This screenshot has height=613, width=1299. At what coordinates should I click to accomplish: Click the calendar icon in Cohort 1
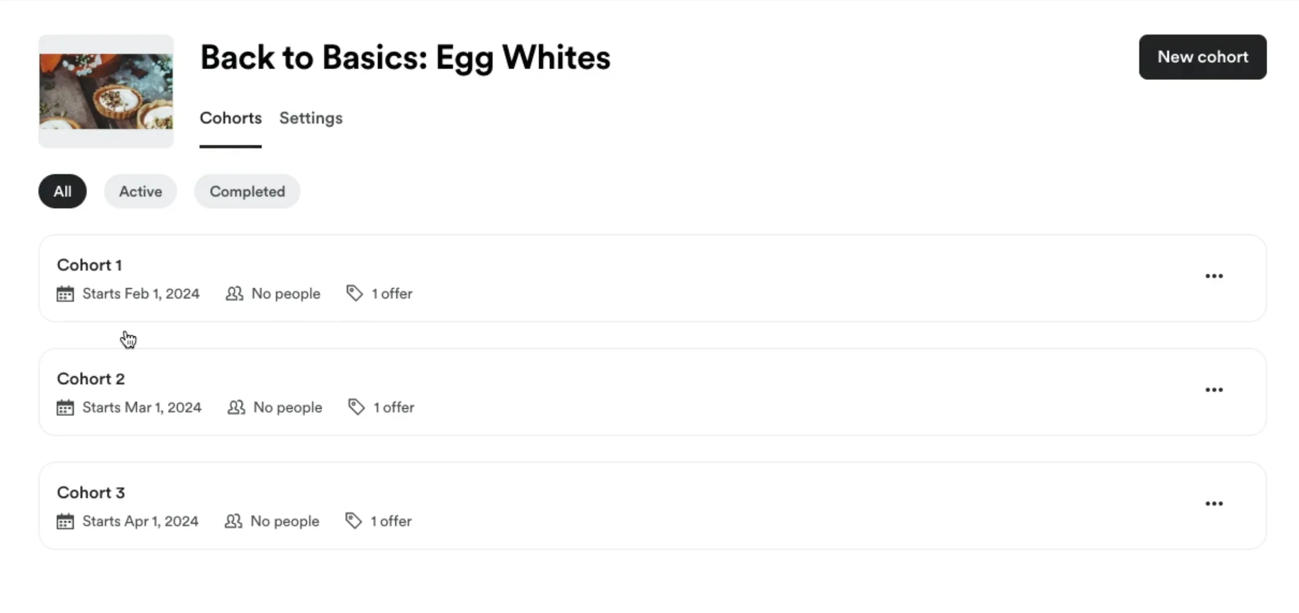point(65,294)
